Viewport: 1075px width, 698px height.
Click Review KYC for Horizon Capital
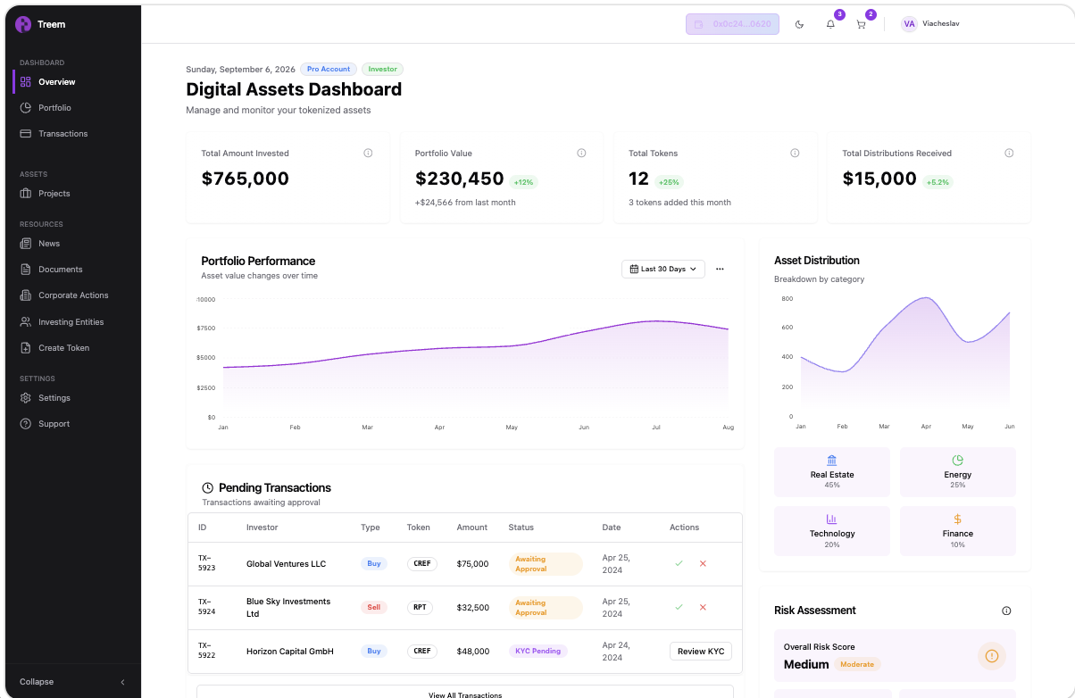(701, 652)
